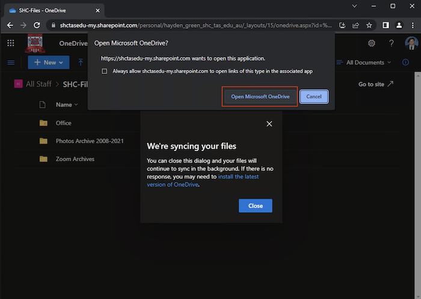Open the Zoom Archives folder
This screenshot has height=299, width=421.
(x=75, y=159)
